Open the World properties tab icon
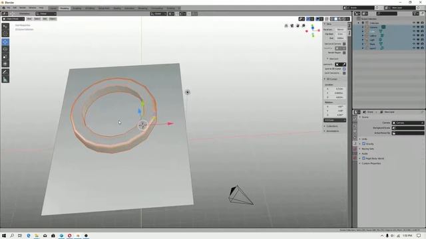 355,149
